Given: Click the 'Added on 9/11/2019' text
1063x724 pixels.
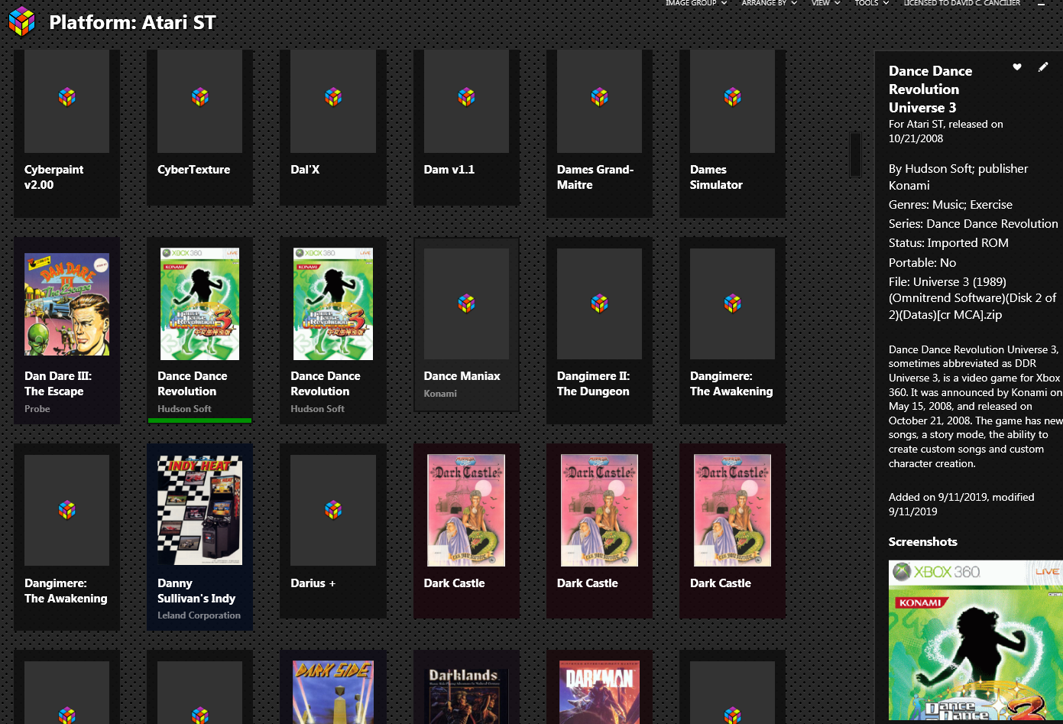Looking at the screenshot, I should click(x=961, y=505).
